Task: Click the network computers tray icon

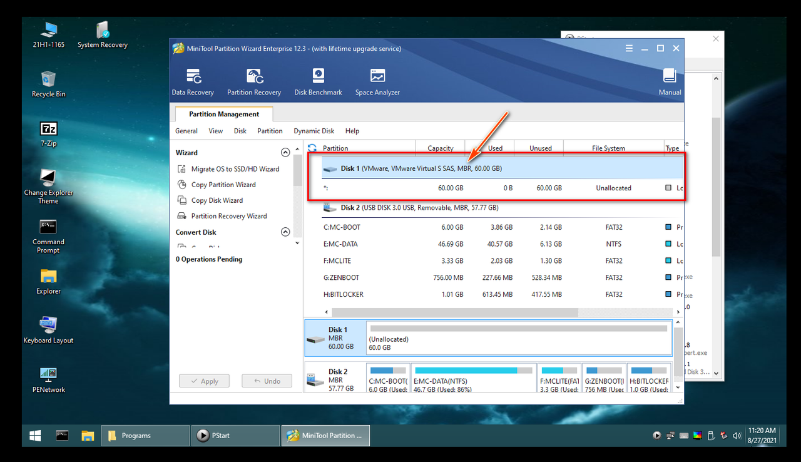Action: [x=670, y=436]
